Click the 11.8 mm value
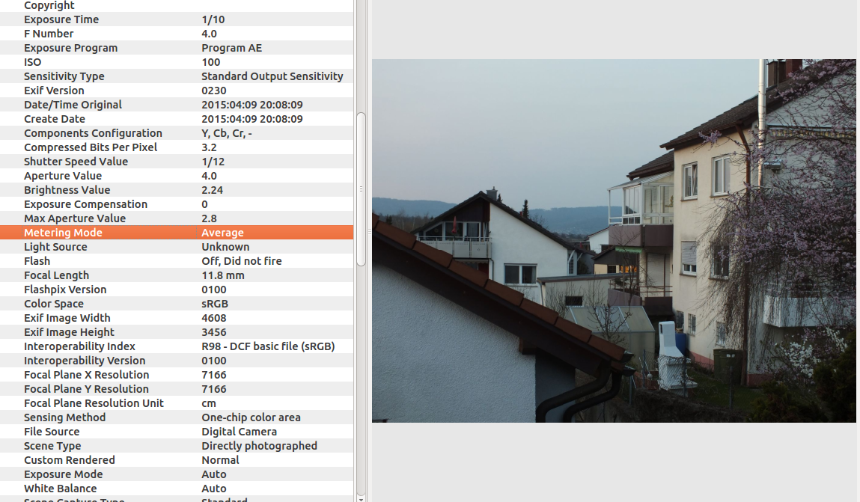The height and width of the screenshot is (502, 860). (x=223, y=275)
